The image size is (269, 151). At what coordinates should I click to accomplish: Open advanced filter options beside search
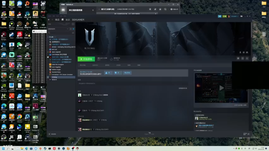73,33
